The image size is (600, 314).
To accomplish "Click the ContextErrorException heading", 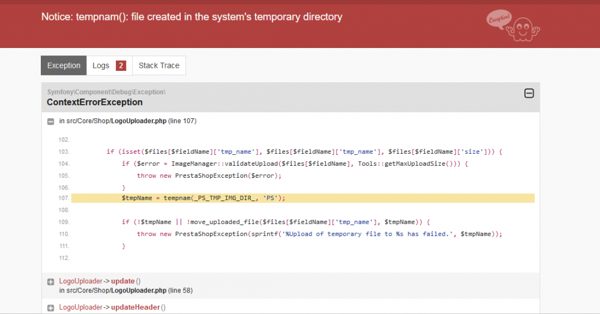I will tap(95, 102).
